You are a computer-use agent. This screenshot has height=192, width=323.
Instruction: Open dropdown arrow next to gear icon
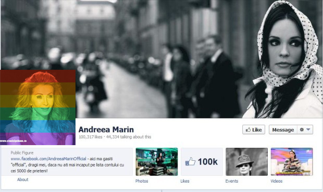coord(308,130)
